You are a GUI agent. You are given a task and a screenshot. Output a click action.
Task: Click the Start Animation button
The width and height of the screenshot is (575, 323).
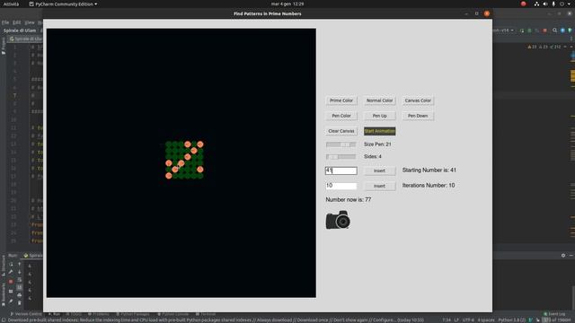[379, 131]
